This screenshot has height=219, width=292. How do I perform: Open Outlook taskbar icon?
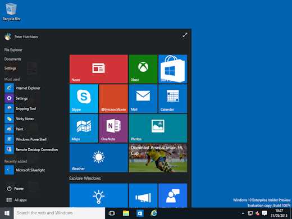pos(140,213)
